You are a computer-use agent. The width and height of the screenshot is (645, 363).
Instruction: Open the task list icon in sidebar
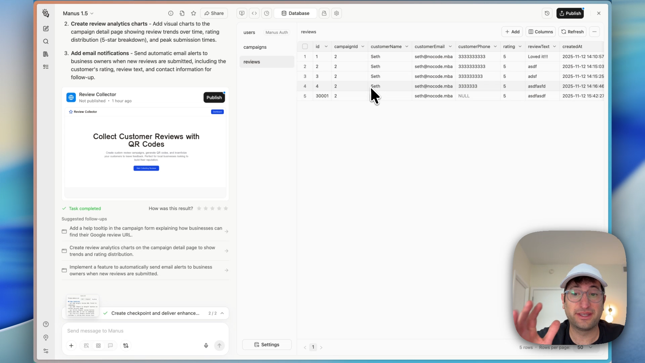pyautogui.click(x=46, y=67)
